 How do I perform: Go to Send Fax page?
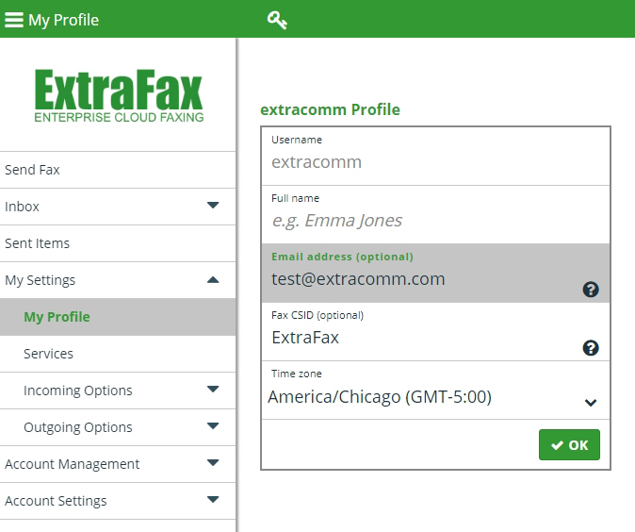tap(118, 170)
